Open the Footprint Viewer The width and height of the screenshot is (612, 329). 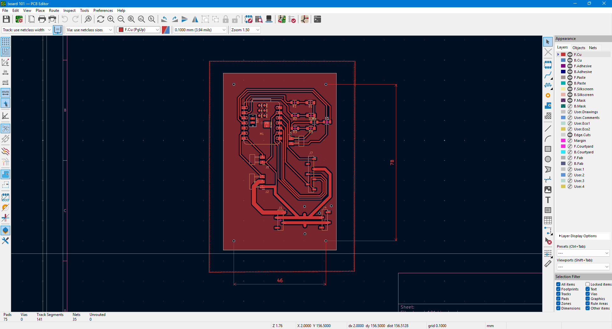click(259, 19)
